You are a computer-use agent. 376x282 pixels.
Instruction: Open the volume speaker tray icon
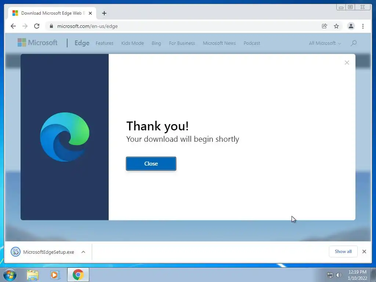click(339, 275)
